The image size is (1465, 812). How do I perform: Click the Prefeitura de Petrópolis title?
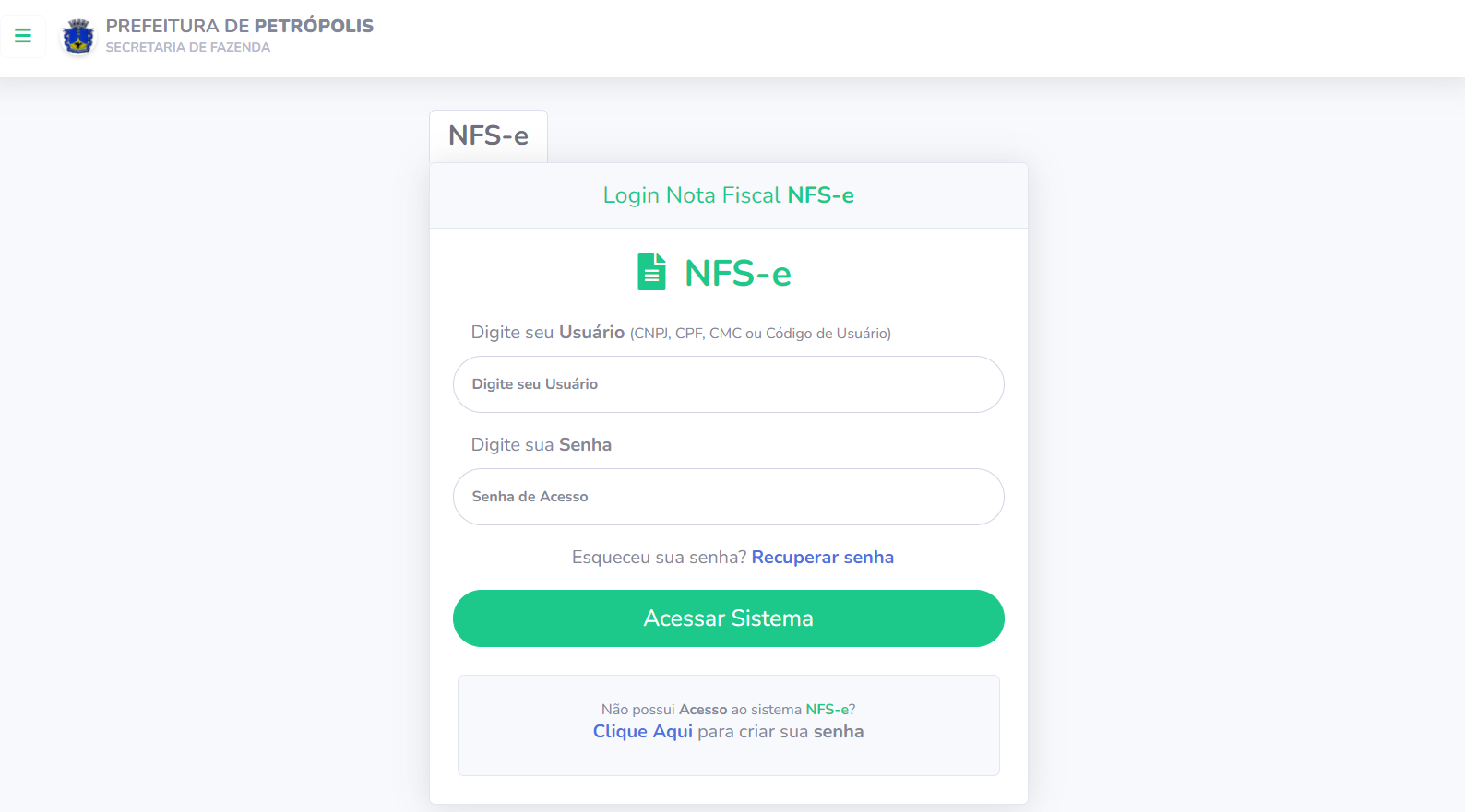[240, 26]
